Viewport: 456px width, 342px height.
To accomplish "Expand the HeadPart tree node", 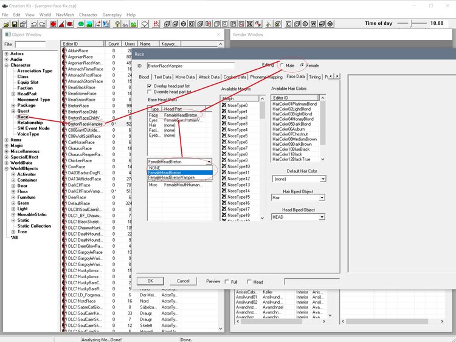I will [13, 94].
